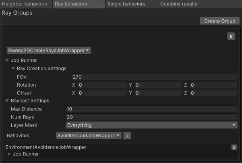Collapse the Ray Creation Settings section

pos(13,69)
